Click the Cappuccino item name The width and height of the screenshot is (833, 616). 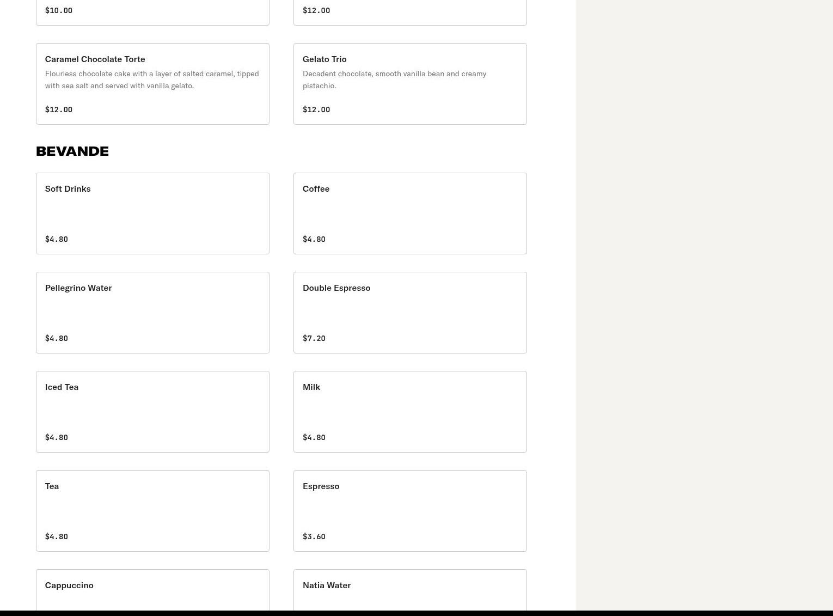click(x=69, y=585)
